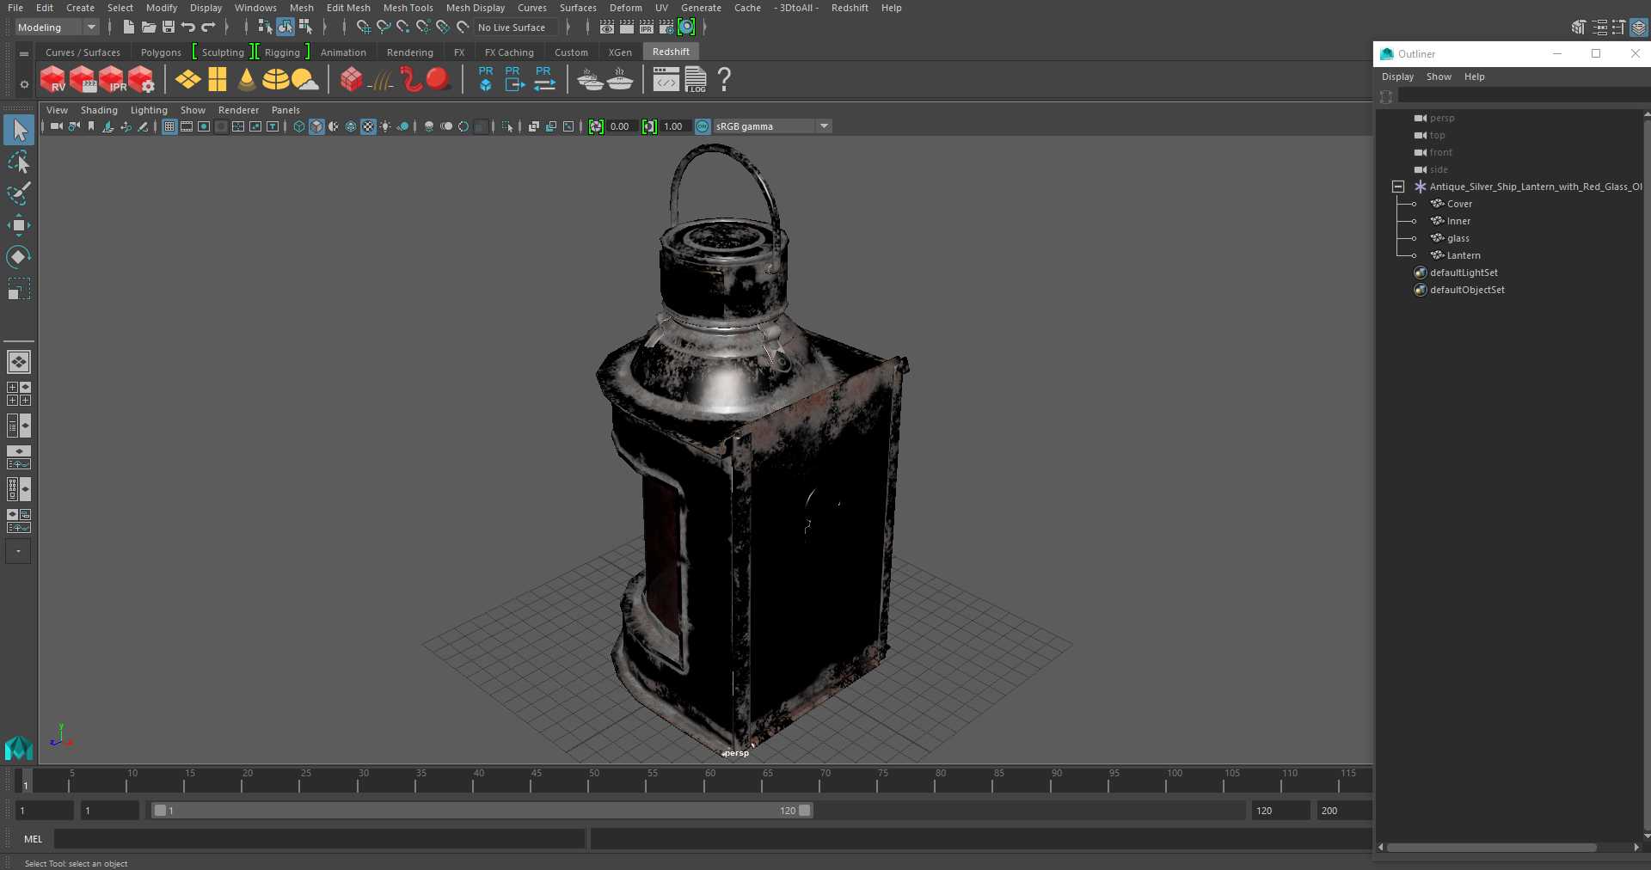This screenshot has height=870, width=1651.
Task: Create Redshift spot light cone icon
Action: pyautogui.click(x=247, y=80)
